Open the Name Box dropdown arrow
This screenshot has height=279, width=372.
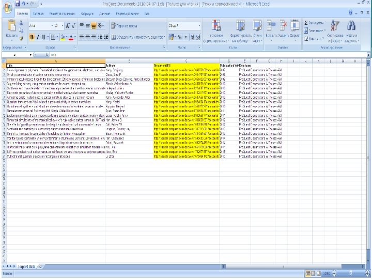[x=30, y=55]
